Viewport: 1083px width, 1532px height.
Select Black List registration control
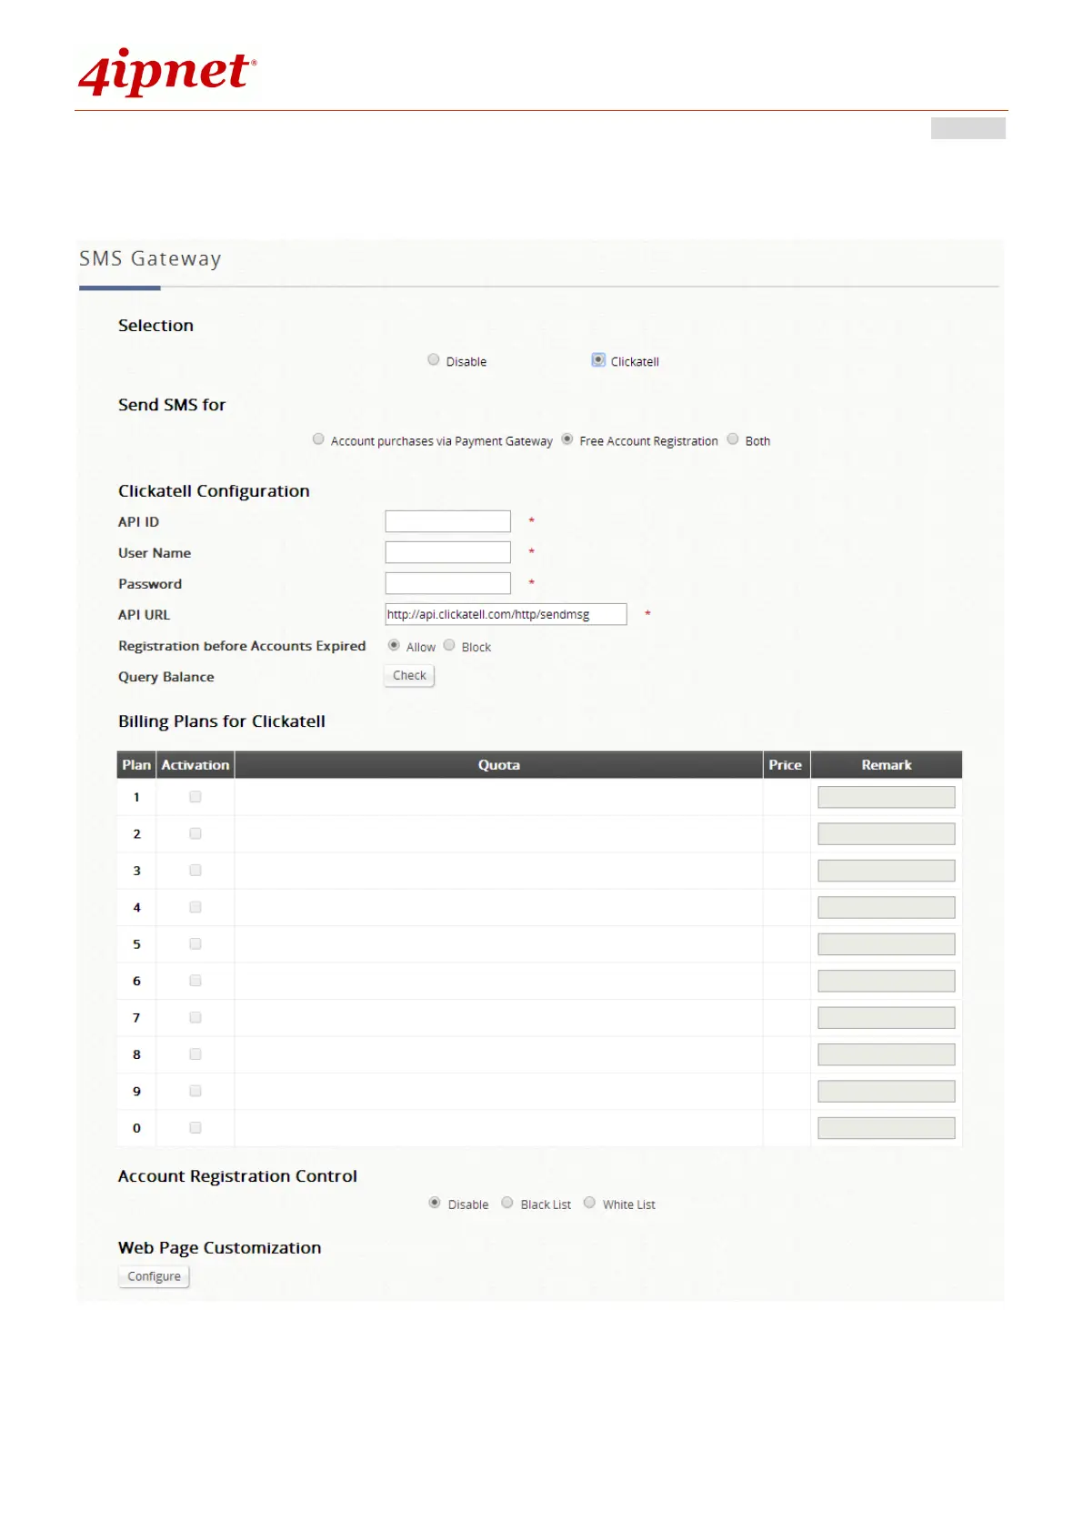tap(507, 1203)
